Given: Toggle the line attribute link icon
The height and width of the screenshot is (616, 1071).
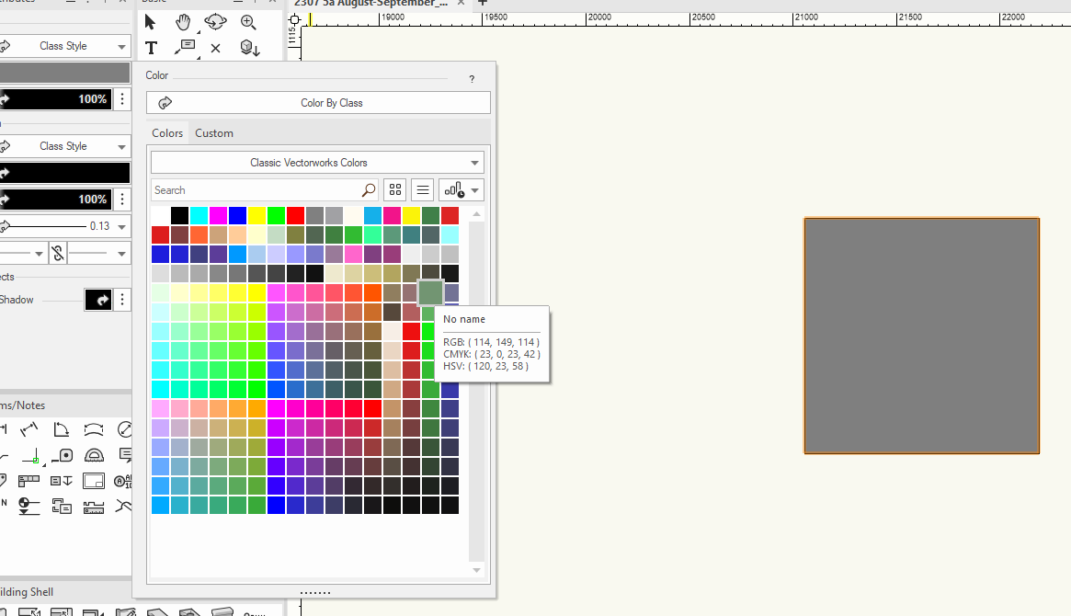Looking at the screenshot, I should [x=57, y=252].
